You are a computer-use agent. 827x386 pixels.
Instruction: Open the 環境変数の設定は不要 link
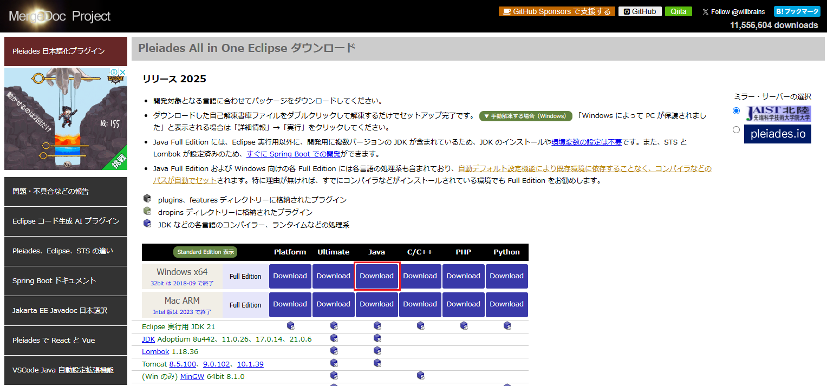(x=587, y=142)
